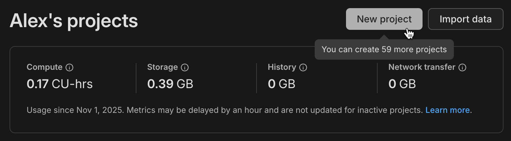The image size is (511, 141).
Task: Click the Storage info icon
Action: tap(185, 67)
